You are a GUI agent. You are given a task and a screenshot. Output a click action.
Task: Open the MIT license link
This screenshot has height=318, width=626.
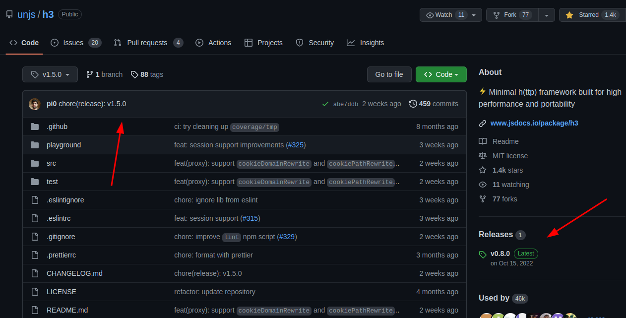pos(510,156)
